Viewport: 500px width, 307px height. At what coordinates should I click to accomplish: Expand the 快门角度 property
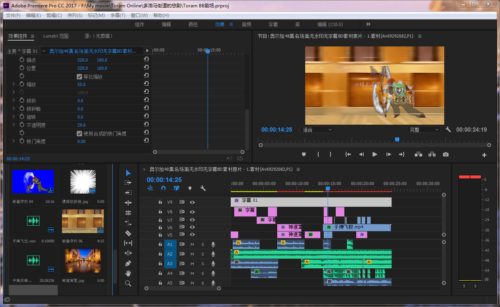pyautogui.click(x=14, y=141)
